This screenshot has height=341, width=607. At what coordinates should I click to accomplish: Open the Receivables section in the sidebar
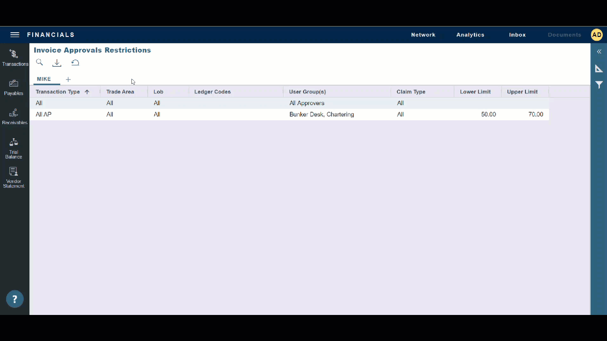point(14,116)
